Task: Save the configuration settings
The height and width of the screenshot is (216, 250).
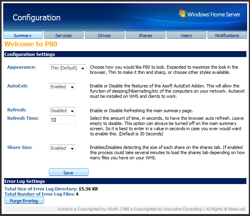Action: click(x=69, y=172)
